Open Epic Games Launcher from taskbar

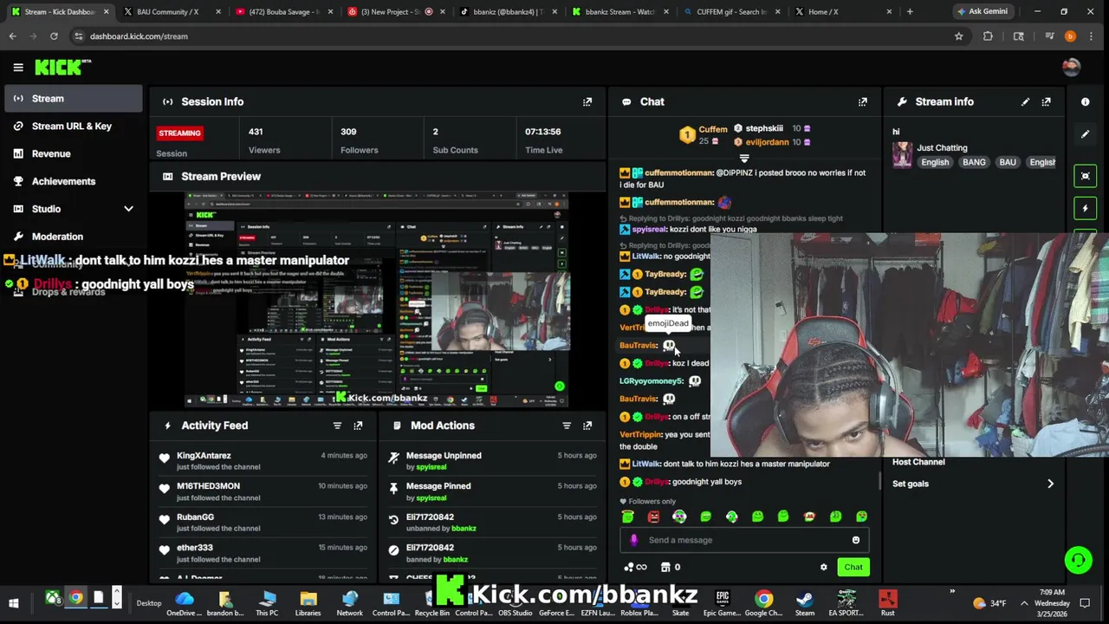[722, 603]
